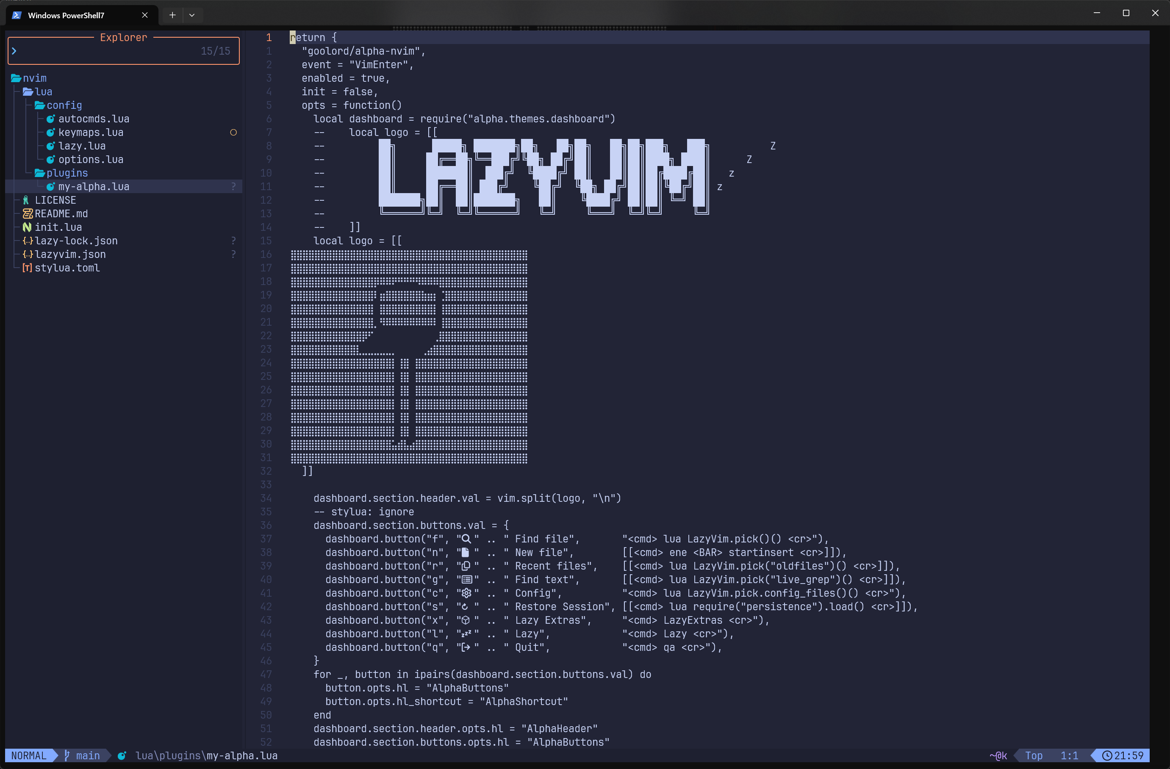Click the 15/15 item count in Explorer
This screenshot has height=769, width=1170.
pos(215,51)
